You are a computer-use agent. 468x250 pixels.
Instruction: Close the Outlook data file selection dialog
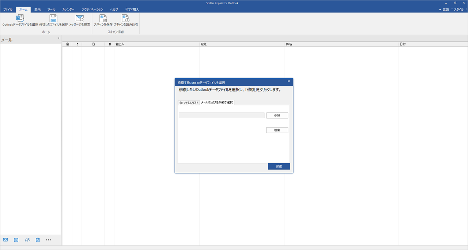click(288, 81)
